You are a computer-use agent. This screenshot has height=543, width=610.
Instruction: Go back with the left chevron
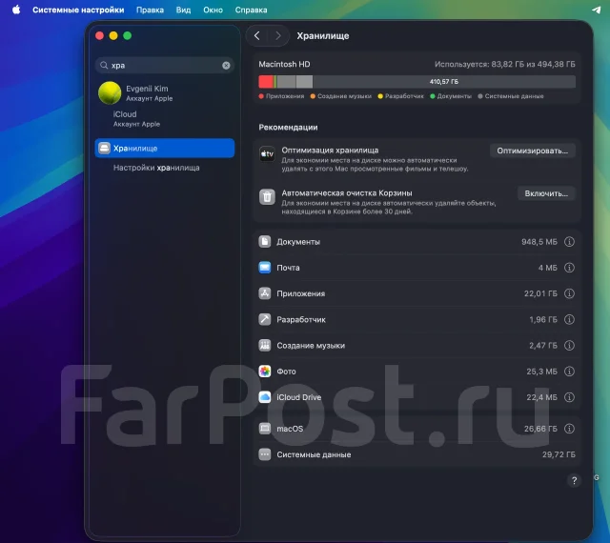click(x=256, y=36)
